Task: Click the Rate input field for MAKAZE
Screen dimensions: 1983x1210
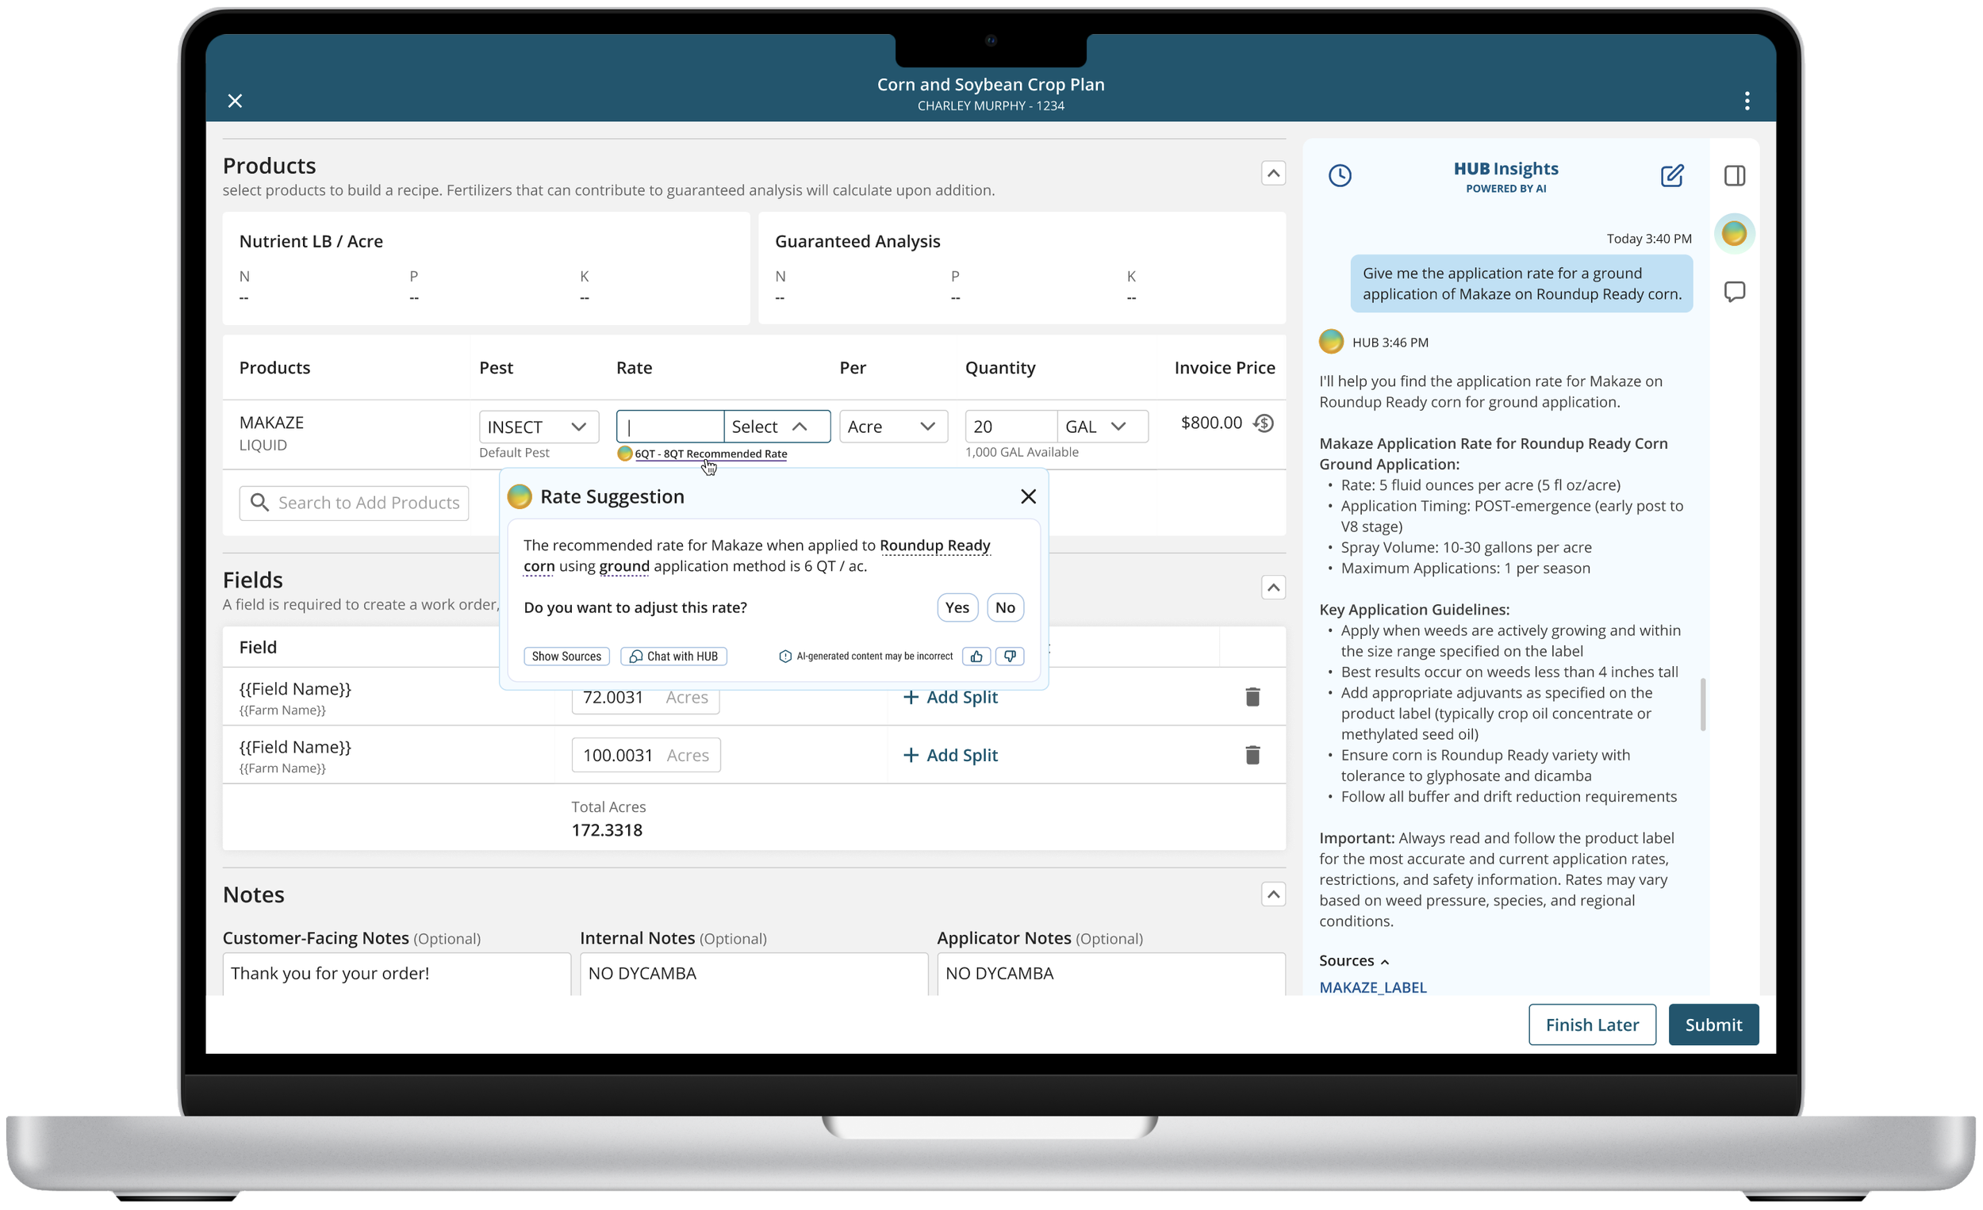Action: [669, 427]
